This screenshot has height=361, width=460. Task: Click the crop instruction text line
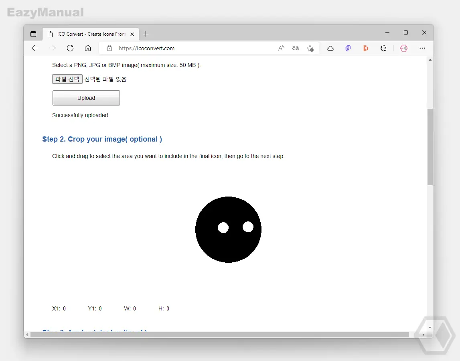click(x=168, y=156)
